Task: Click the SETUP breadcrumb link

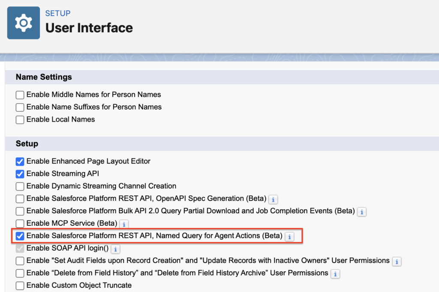Action: pos(58,13)
